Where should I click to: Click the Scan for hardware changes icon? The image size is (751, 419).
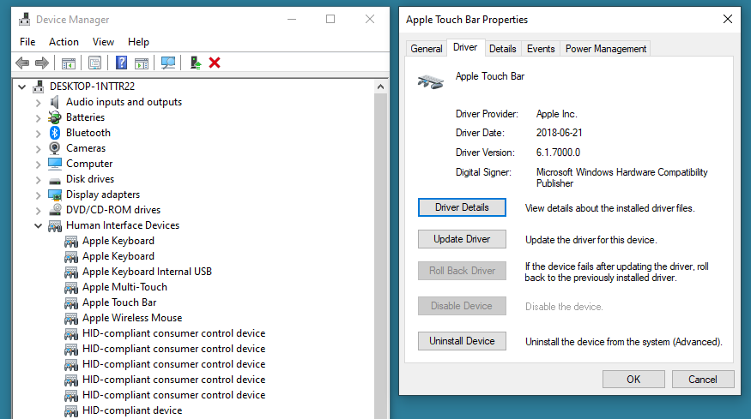(x=168, y=63)
